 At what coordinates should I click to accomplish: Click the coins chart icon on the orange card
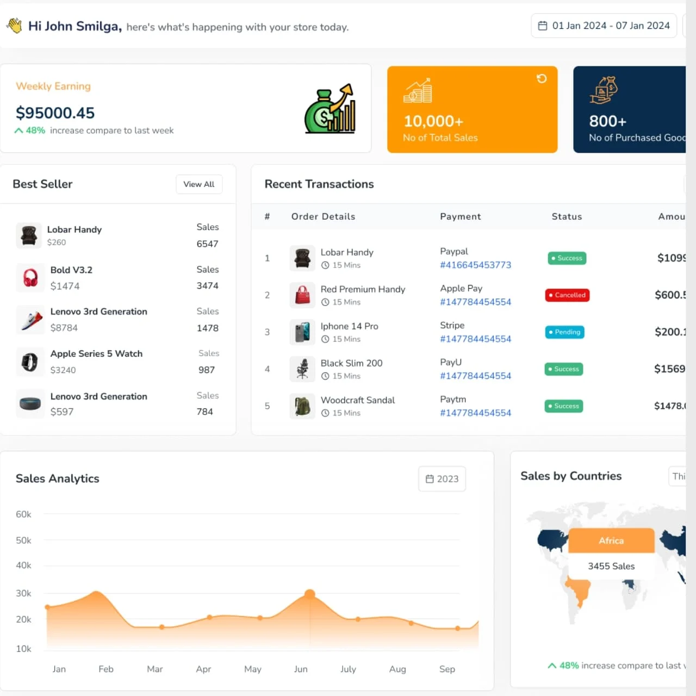418,92
